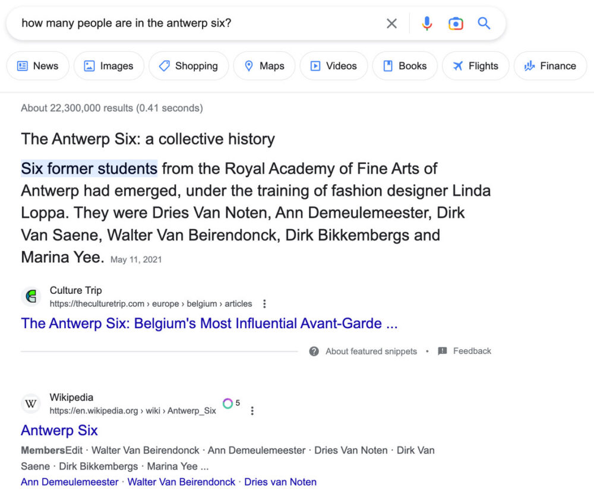The width and height of the screenshot is (594, 501).
Task: Click the circular extension badge showing 5
Action: [x=228, y=404]
